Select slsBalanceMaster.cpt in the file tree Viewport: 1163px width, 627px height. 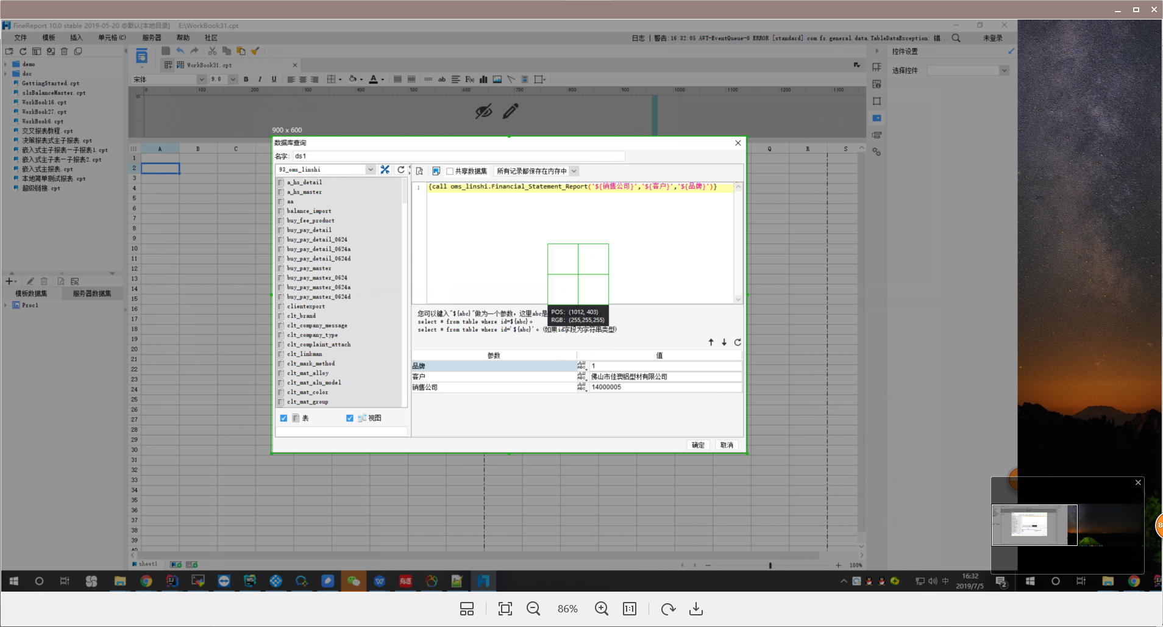(x=54, y=93)
